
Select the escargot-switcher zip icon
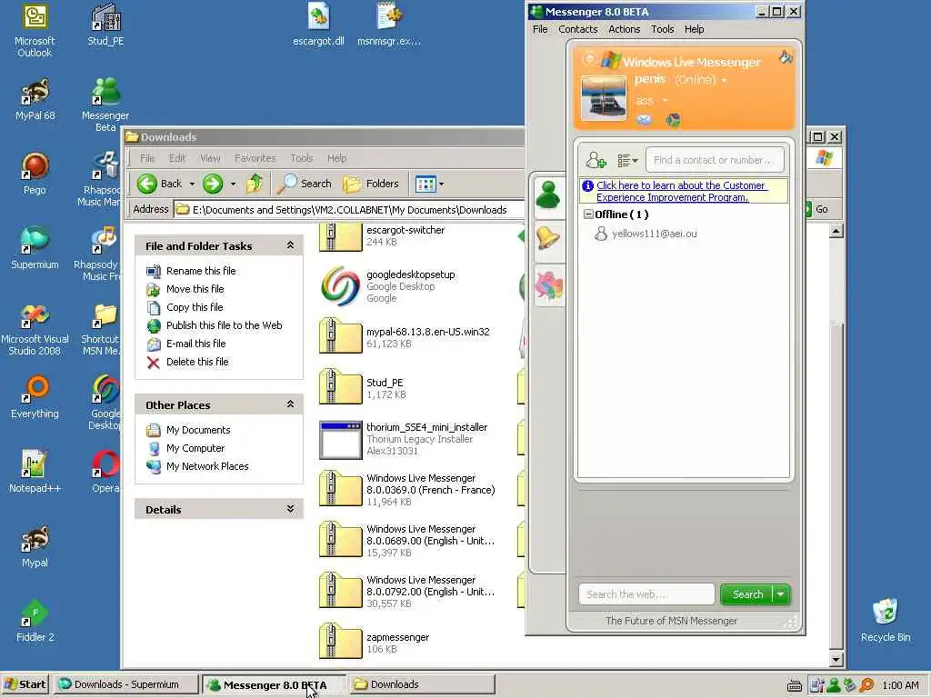coord(340,237)
